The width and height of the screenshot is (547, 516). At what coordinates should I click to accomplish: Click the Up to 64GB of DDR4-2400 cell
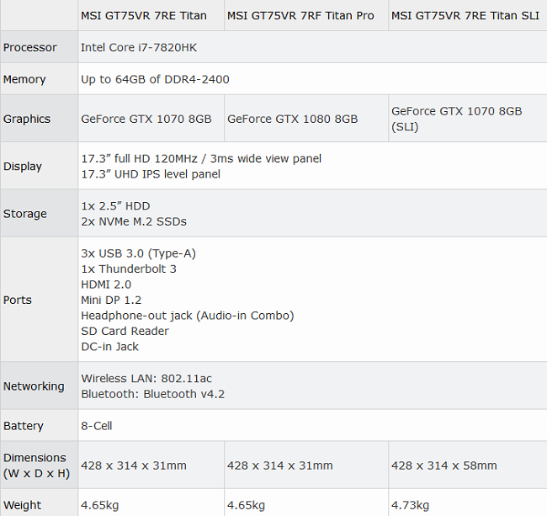click(155, 79)
